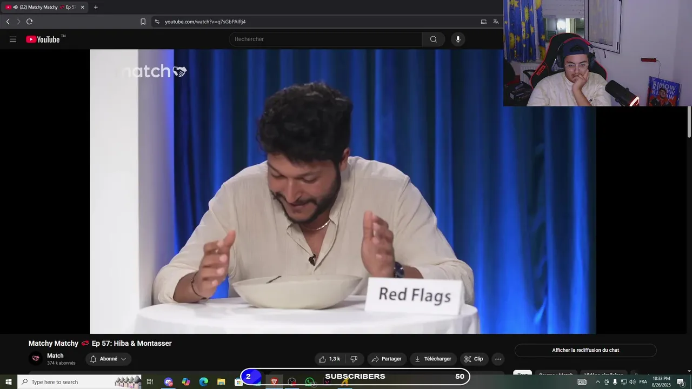Click the Clip button
Viewport: 692px width, 389px height.
click(474, 359)
